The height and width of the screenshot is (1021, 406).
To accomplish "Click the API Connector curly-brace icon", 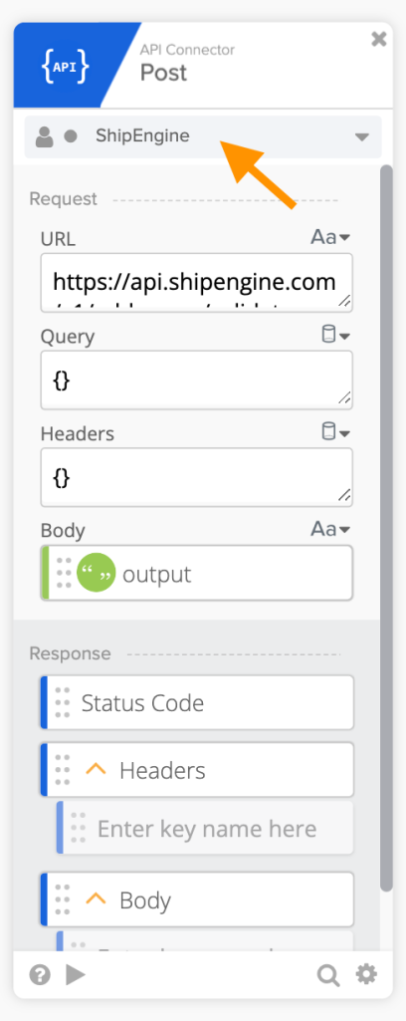I will tap(65, 65).
